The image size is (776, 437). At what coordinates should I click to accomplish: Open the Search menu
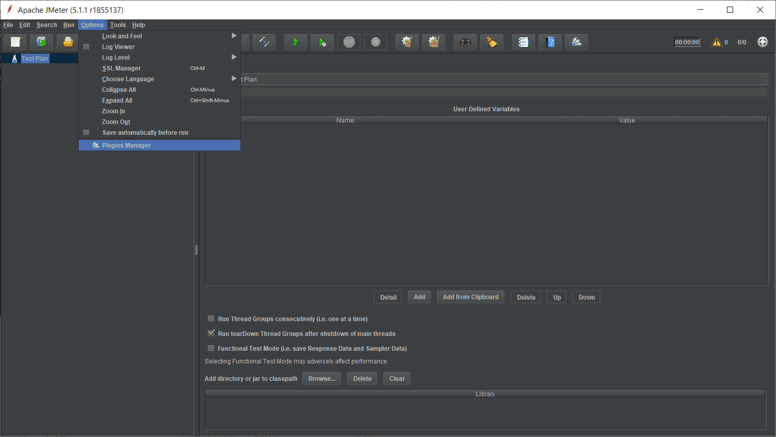click(x=46, y=25)
